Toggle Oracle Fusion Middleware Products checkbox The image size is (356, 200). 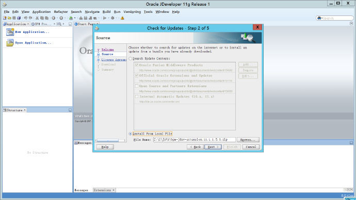click(137, 65)
